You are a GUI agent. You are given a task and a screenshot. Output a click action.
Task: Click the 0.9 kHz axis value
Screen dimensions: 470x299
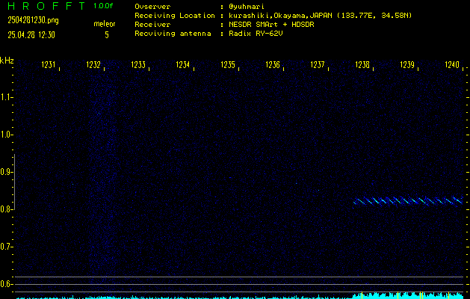click(x=6, y=172)
